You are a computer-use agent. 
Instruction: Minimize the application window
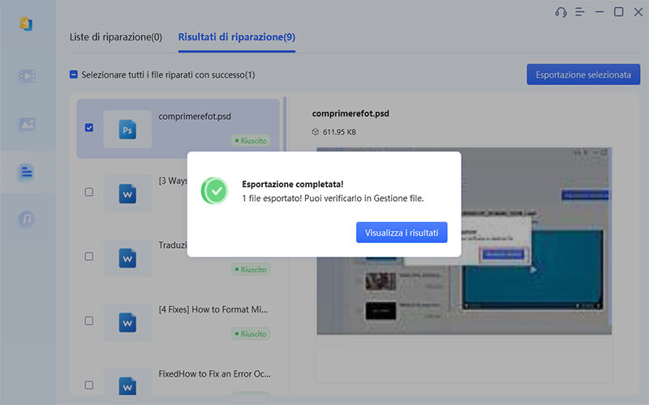[x=600, y=12]
